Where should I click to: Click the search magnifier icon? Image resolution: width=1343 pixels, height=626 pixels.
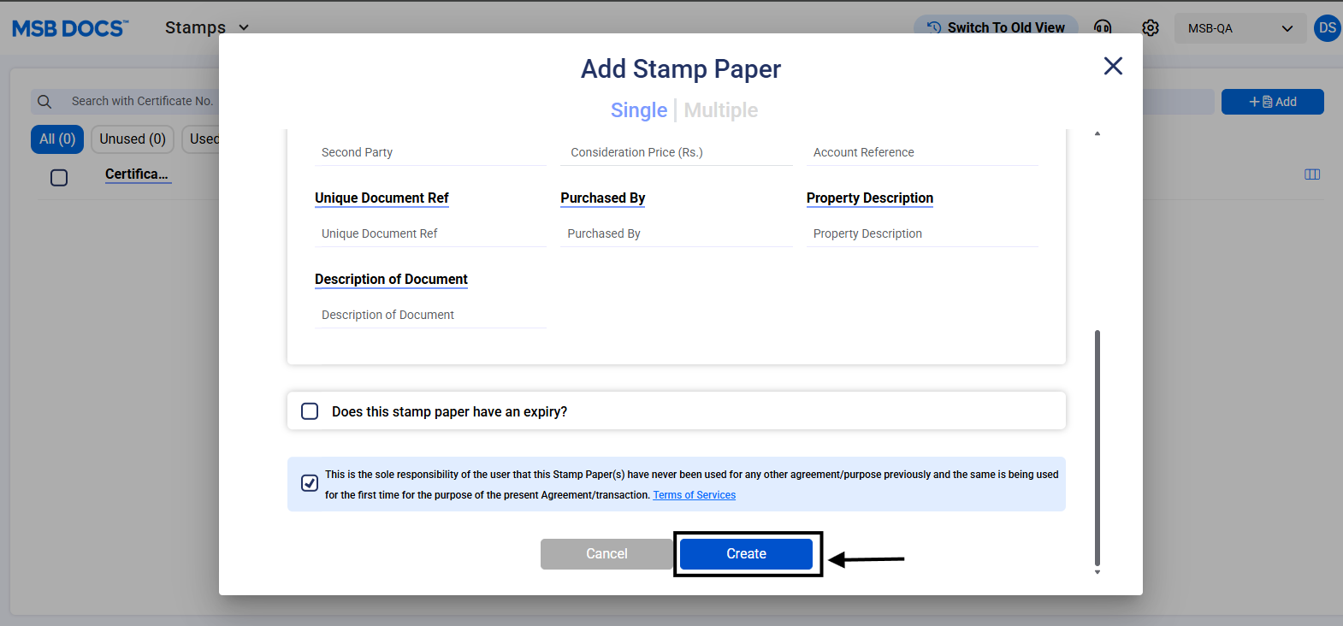click(45, 102)
